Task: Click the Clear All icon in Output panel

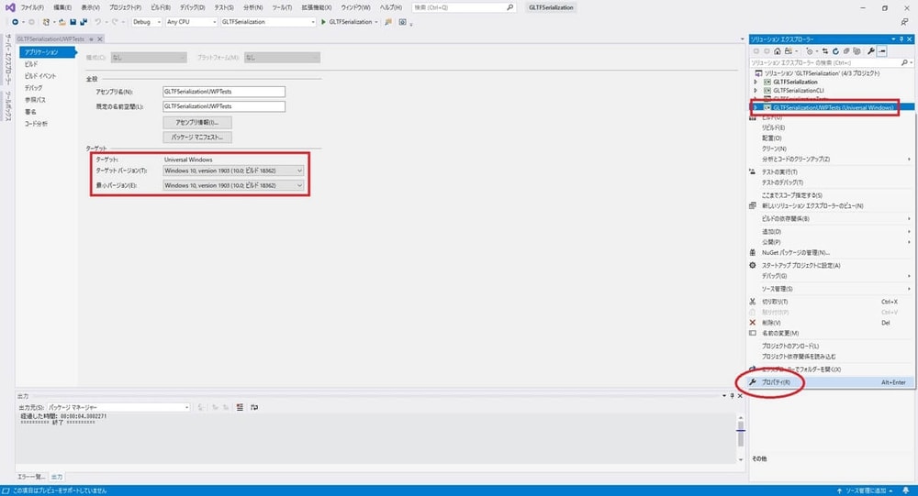Action: (240, 407)
